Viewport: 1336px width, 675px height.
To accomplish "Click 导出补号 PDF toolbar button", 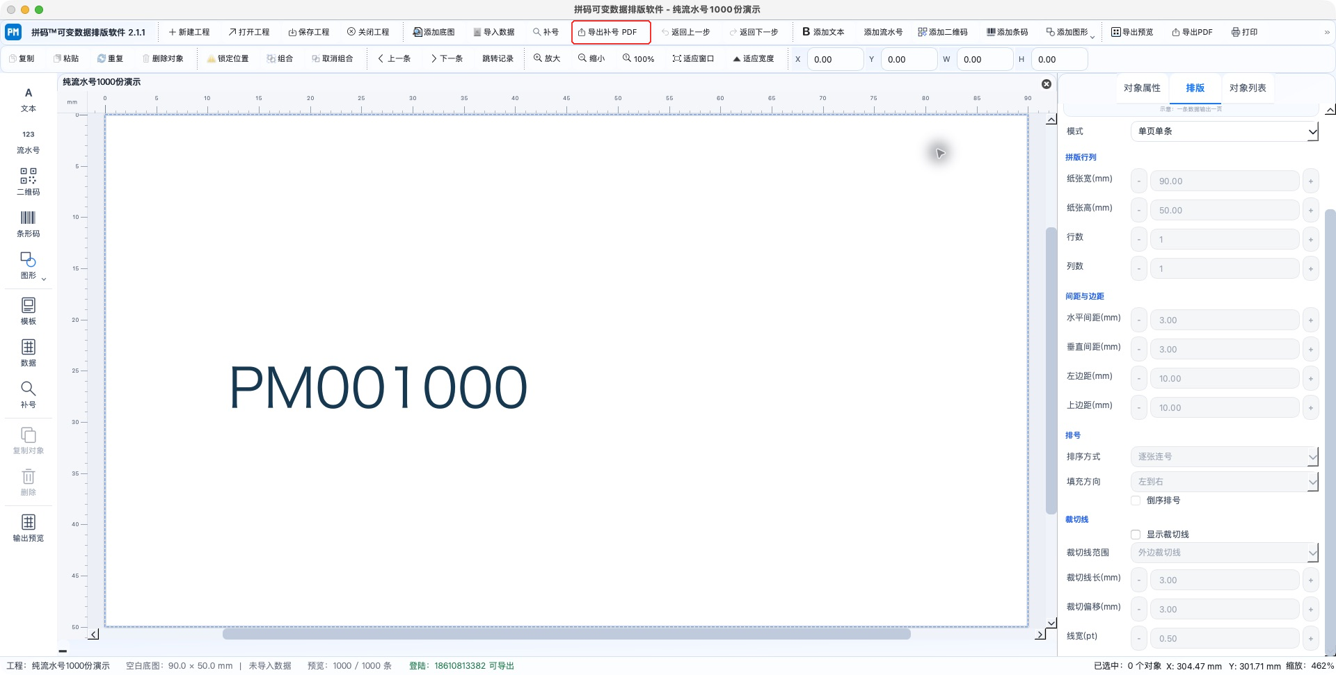I will tap(611, 32).
